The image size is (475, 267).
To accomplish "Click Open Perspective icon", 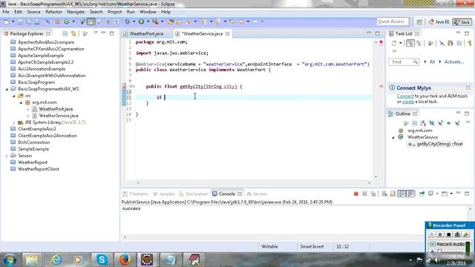I will 419,22.
